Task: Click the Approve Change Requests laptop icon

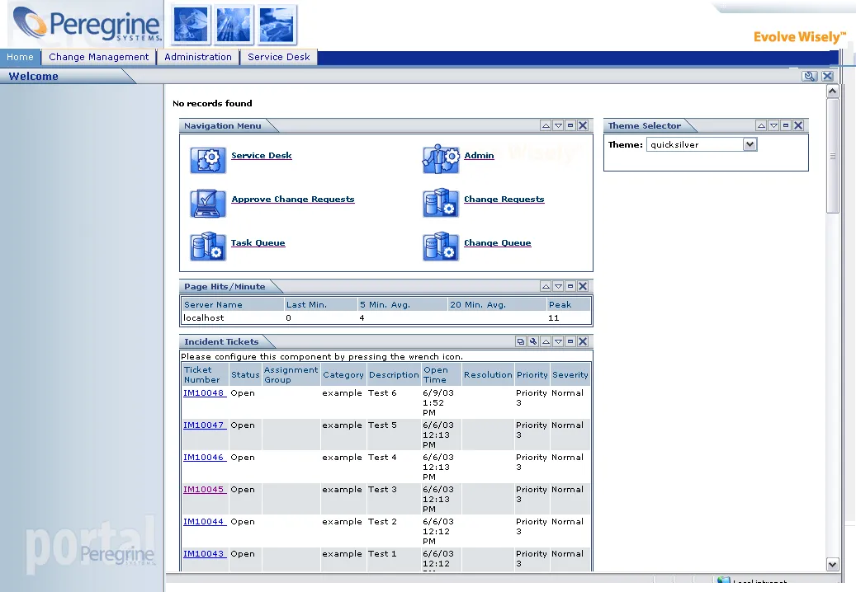Action: point(208,204)
